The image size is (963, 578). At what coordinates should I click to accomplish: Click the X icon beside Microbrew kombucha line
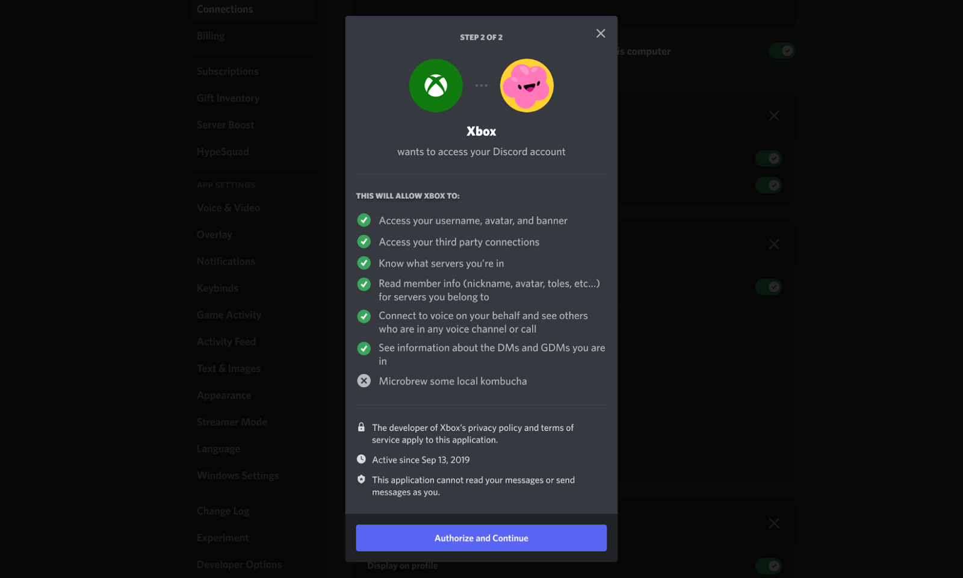click(x=364, y=381)
